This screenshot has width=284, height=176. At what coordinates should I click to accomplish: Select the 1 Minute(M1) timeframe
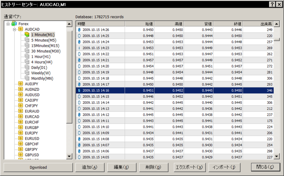pos(43,35)
